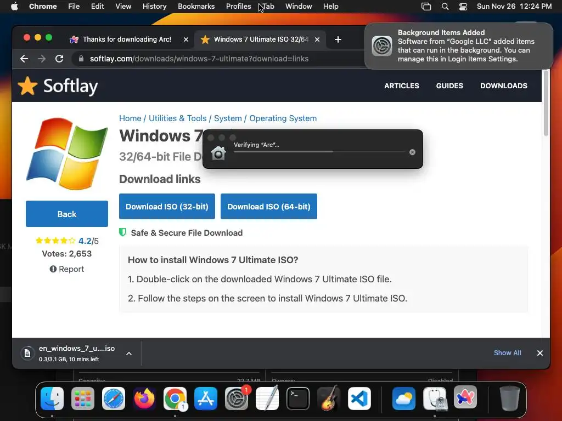Open GarageBand from the dock

coord(329,399)
